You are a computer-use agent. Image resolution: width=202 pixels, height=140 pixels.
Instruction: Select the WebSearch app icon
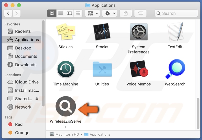point(175,69)
